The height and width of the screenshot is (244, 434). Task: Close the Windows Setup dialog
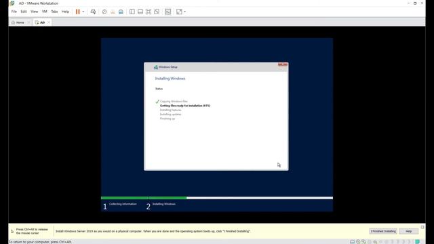(x=283, y=64)
